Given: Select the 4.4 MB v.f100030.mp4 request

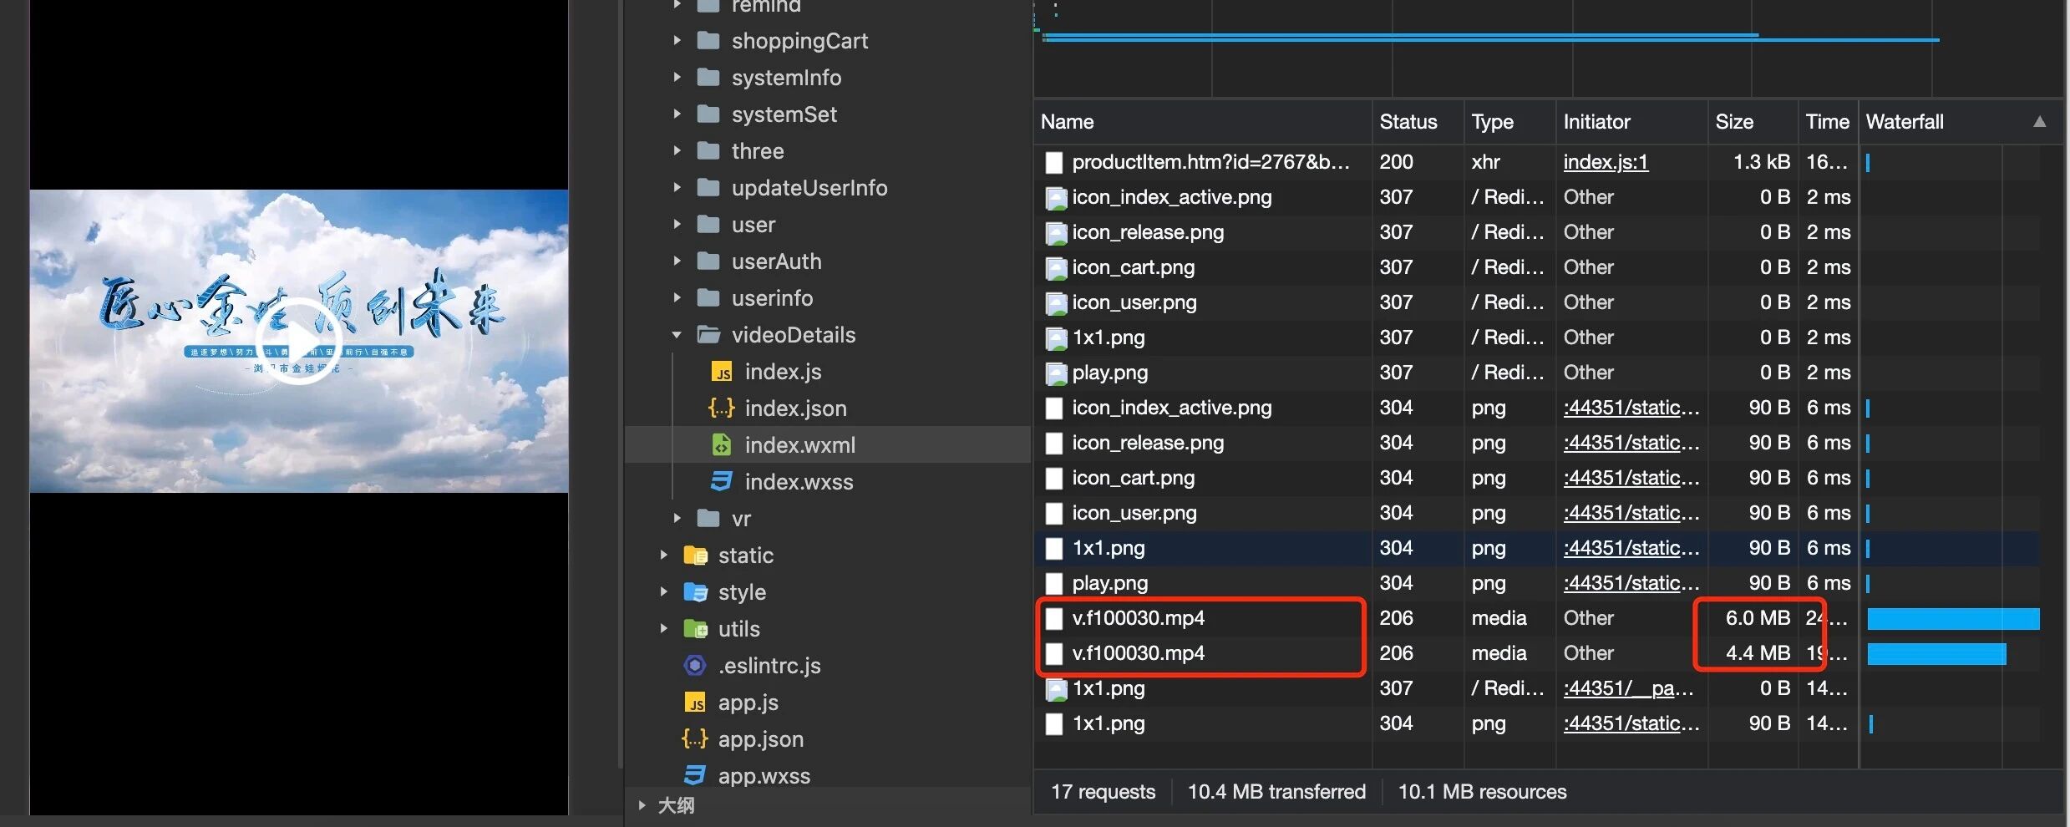Looking at the screenshot, I should tap(1537, 653).
